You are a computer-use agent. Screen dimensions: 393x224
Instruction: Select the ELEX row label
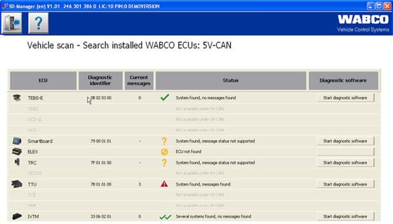click(33, 152)
